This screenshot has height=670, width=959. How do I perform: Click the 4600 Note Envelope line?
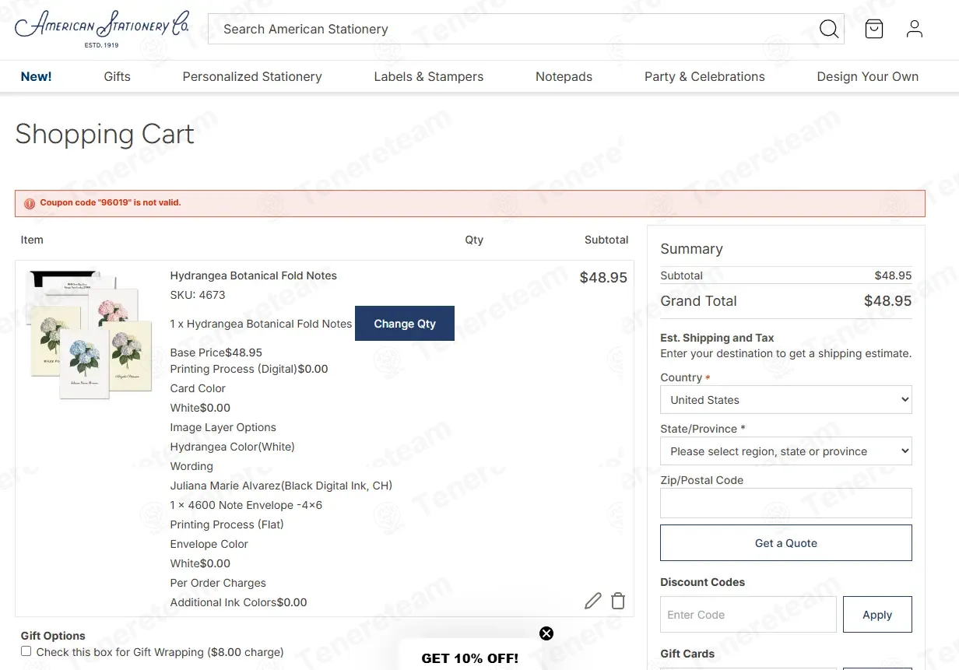pos(246,505)
